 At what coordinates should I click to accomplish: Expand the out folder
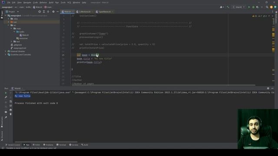[9, 22]
